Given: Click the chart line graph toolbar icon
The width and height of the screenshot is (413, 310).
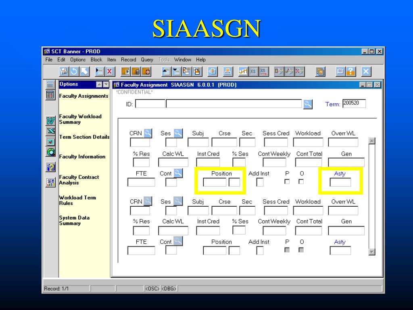Looking at the screenshot, I should [x=243, y=71].
